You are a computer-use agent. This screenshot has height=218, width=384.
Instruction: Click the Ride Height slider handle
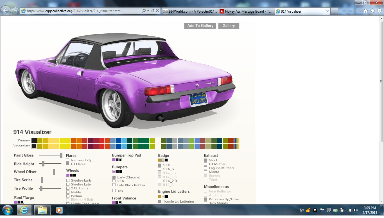[43, 164]
